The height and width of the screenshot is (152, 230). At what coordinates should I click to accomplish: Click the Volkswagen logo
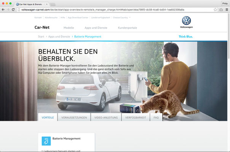tap(186, 22)
